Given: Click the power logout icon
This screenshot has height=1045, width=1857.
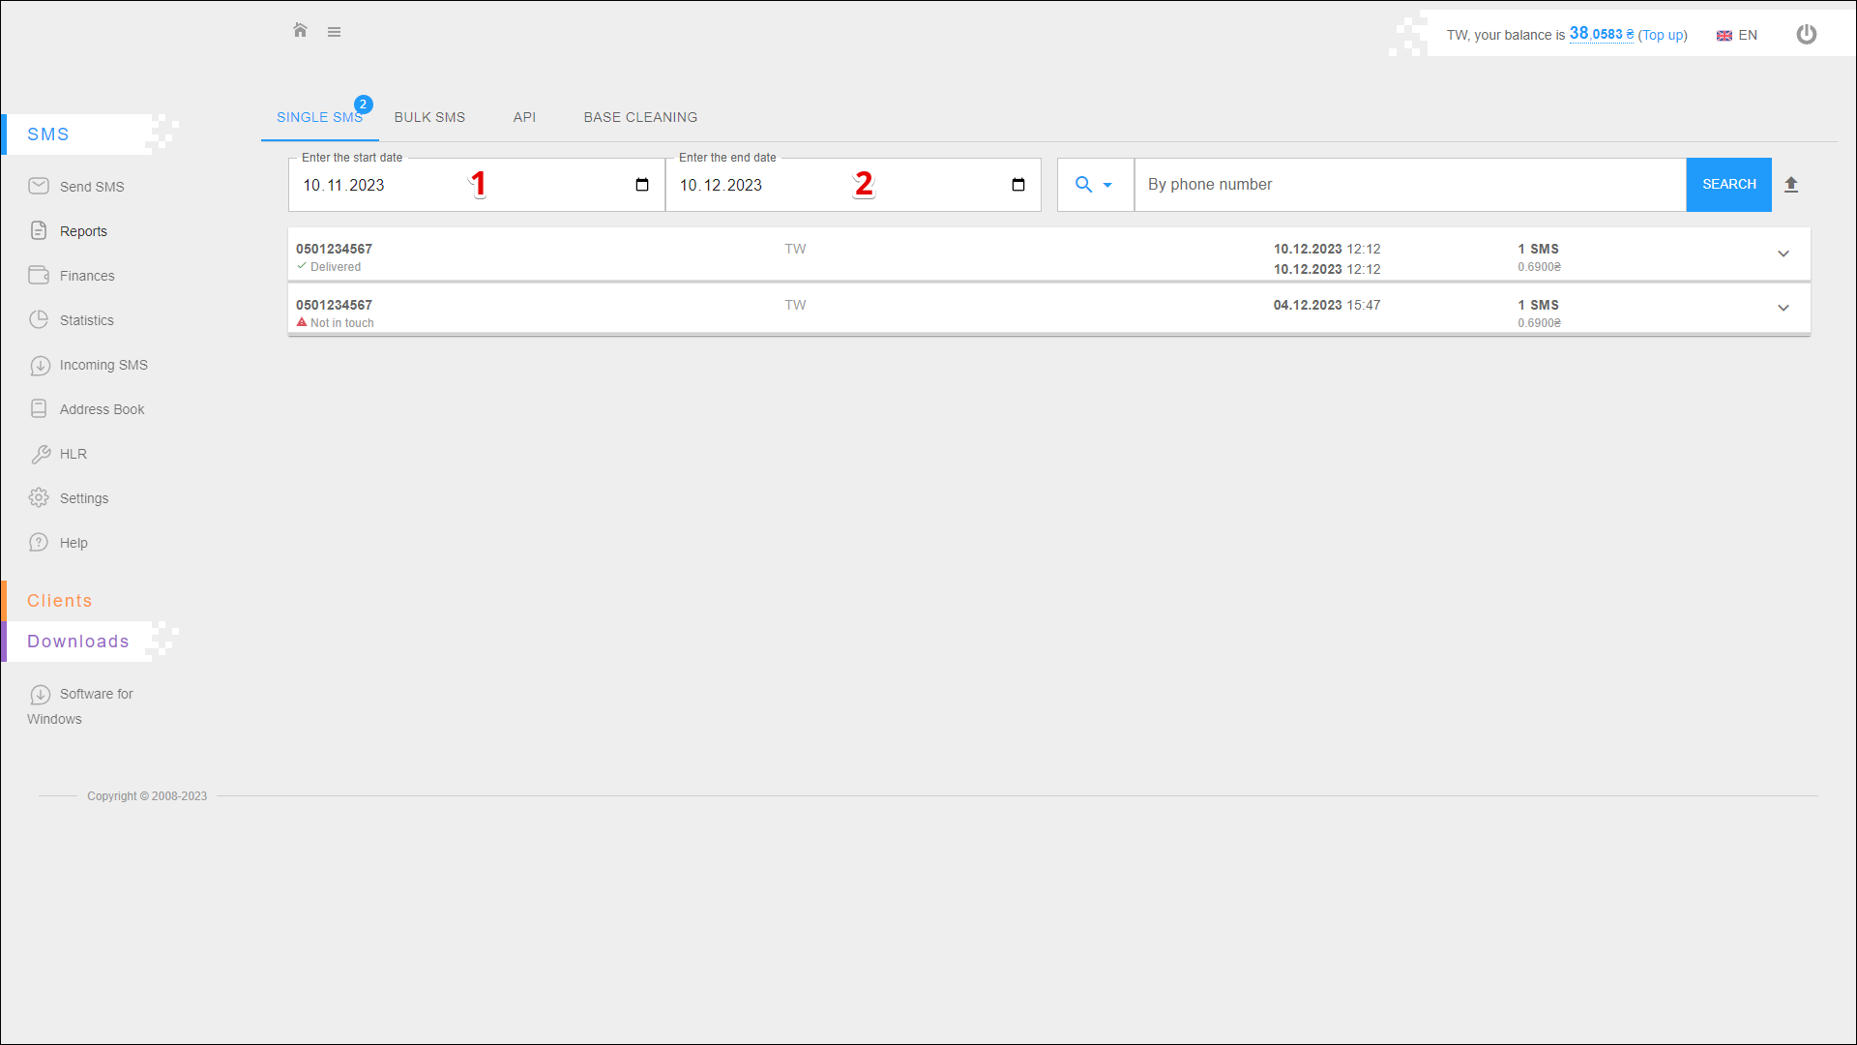Looking at the screenshot, I should click(1806, 35).
